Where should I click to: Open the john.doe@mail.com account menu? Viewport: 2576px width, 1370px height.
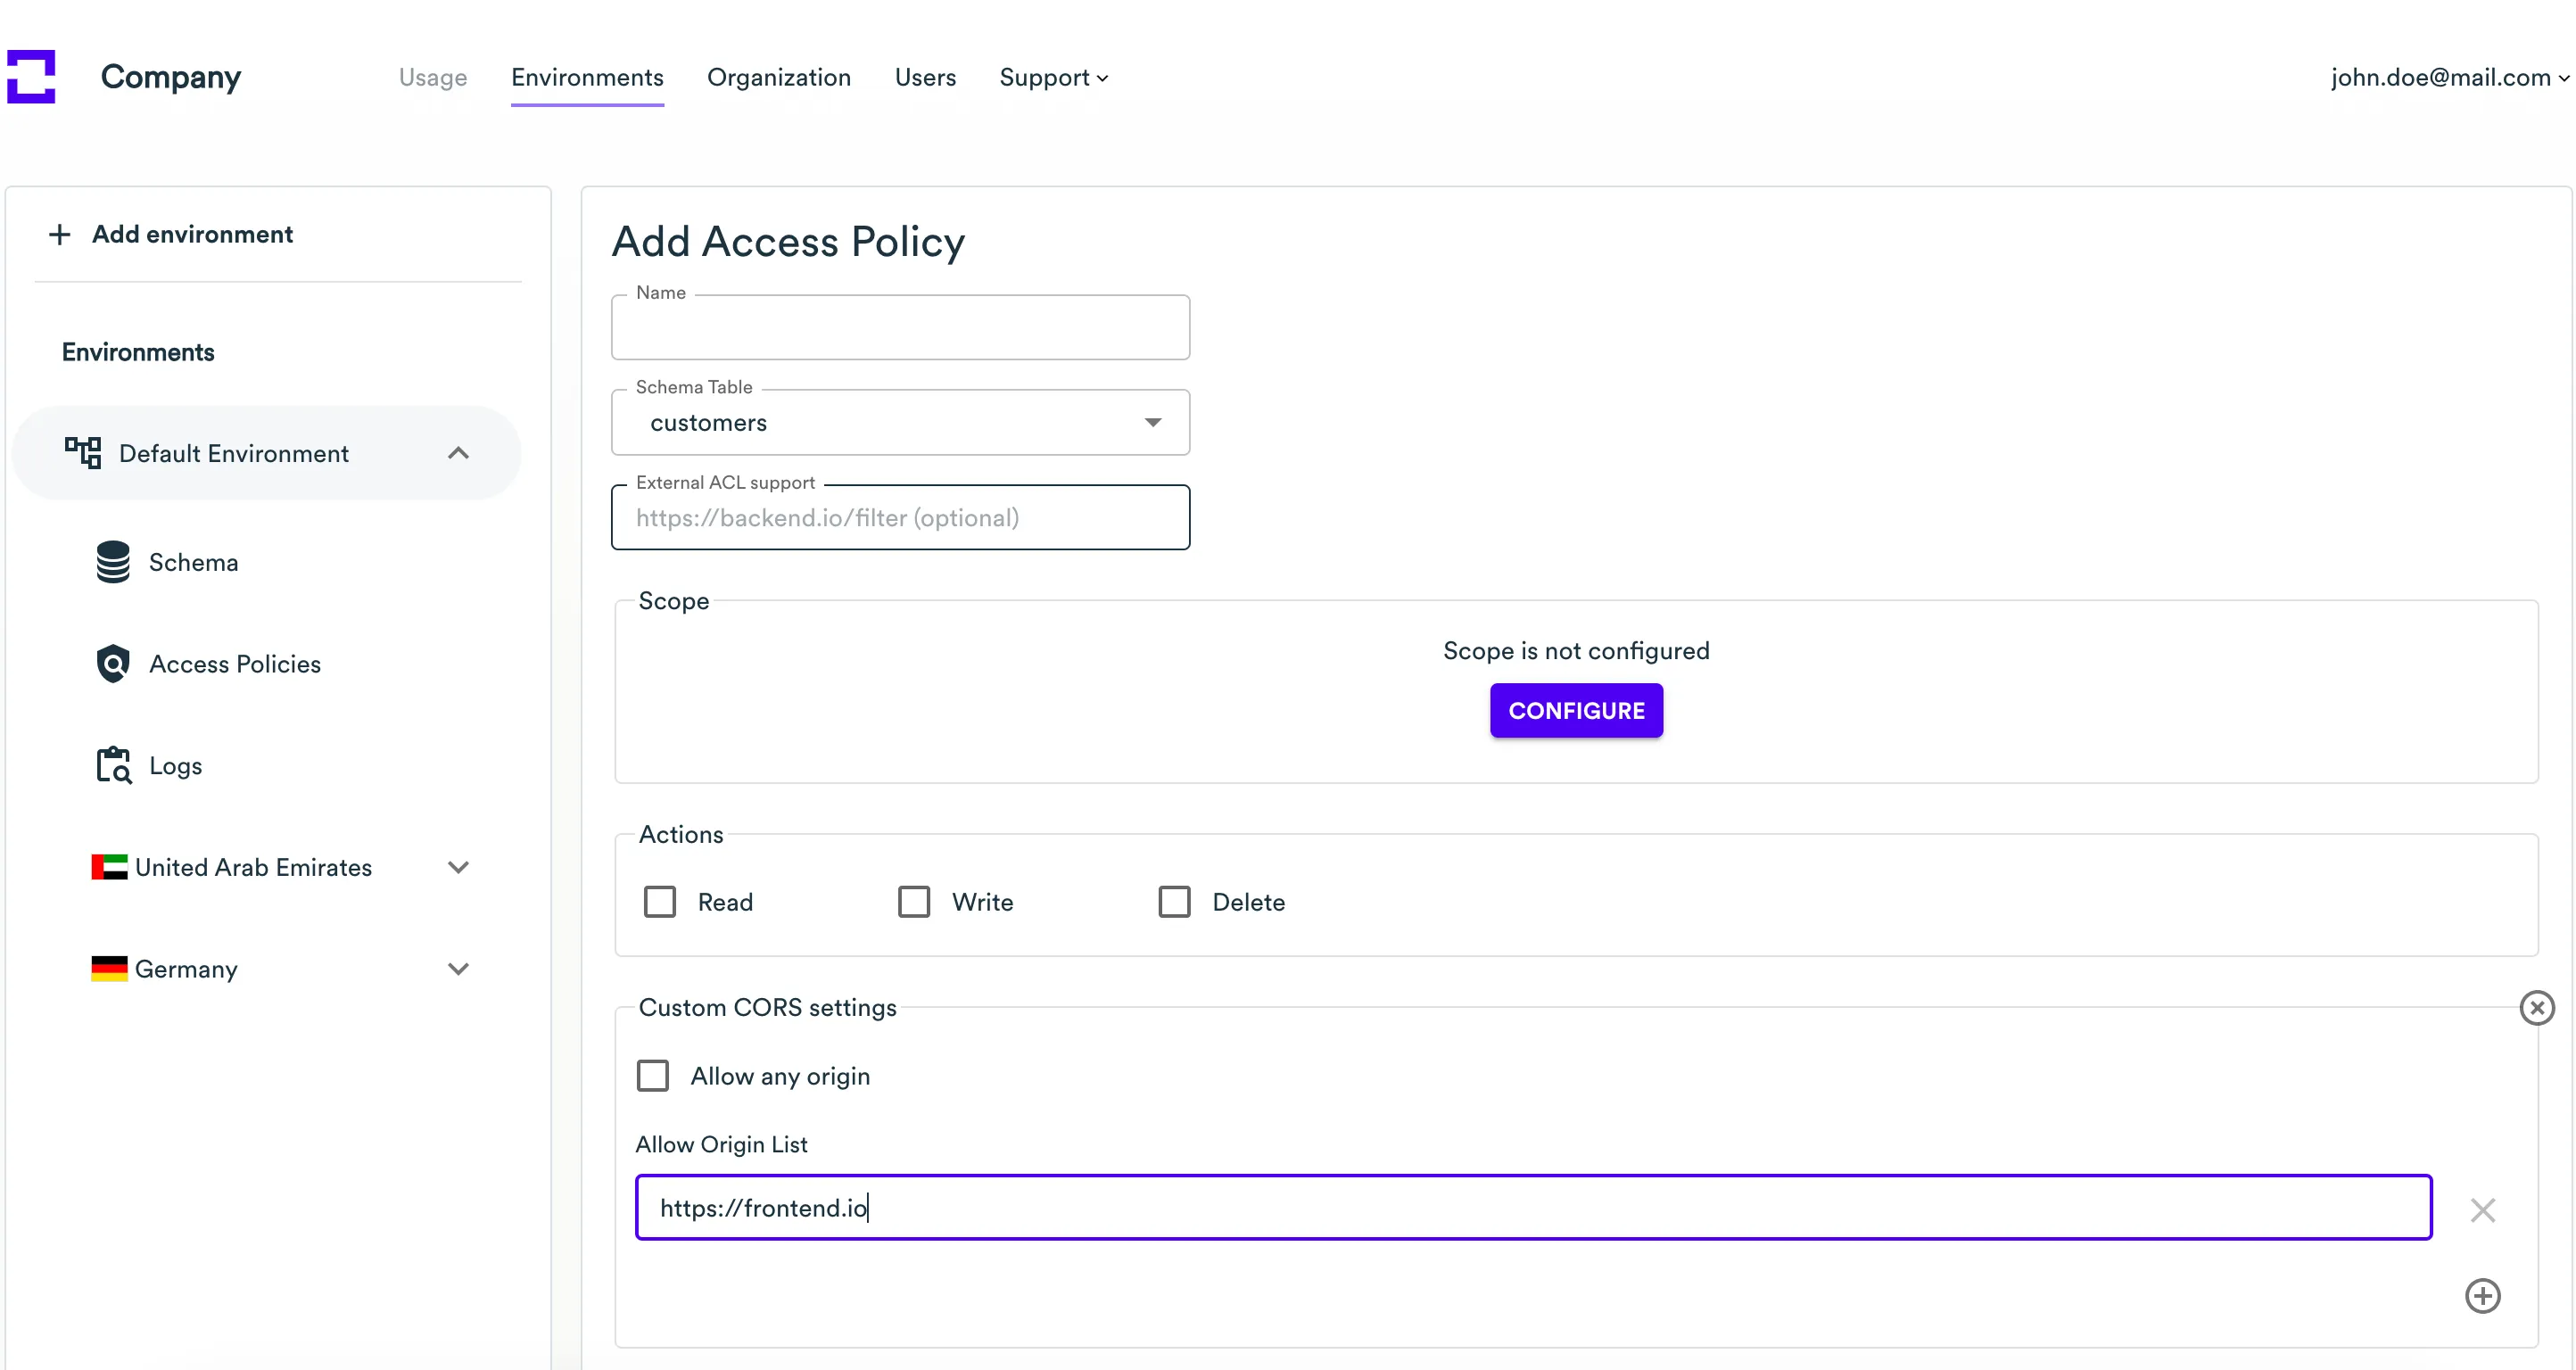2448,77
